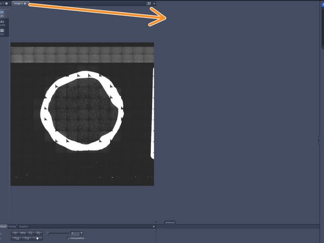Click the split-view layout icon at top
This screenshot has width=324, height=243.
click(x=148, y=3)
